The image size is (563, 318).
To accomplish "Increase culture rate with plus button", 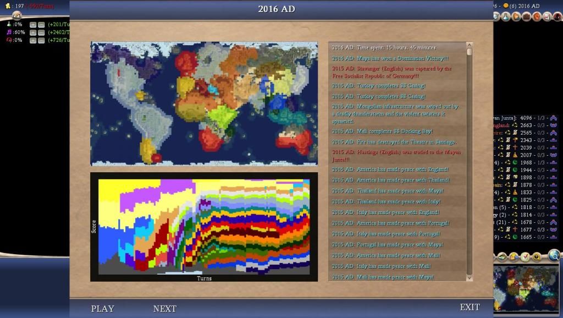I will [33, 32].
